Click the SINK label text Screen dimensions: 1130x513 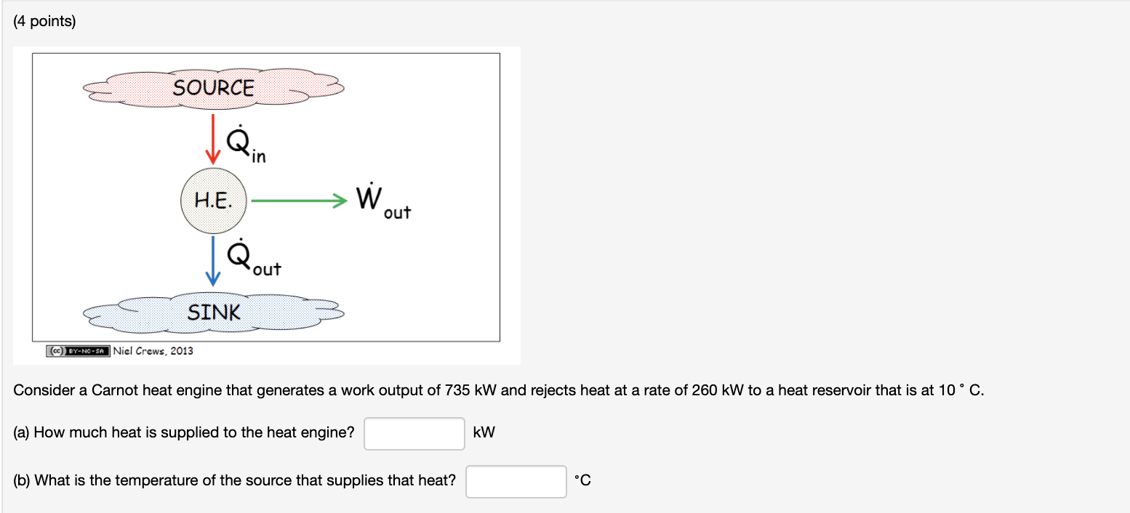pos(215,312)
